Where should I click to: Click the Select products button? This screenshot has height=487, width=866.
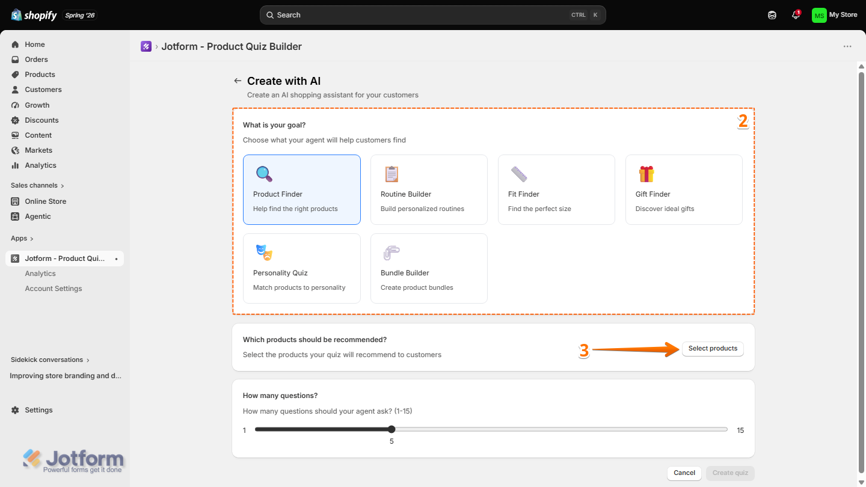713,349
